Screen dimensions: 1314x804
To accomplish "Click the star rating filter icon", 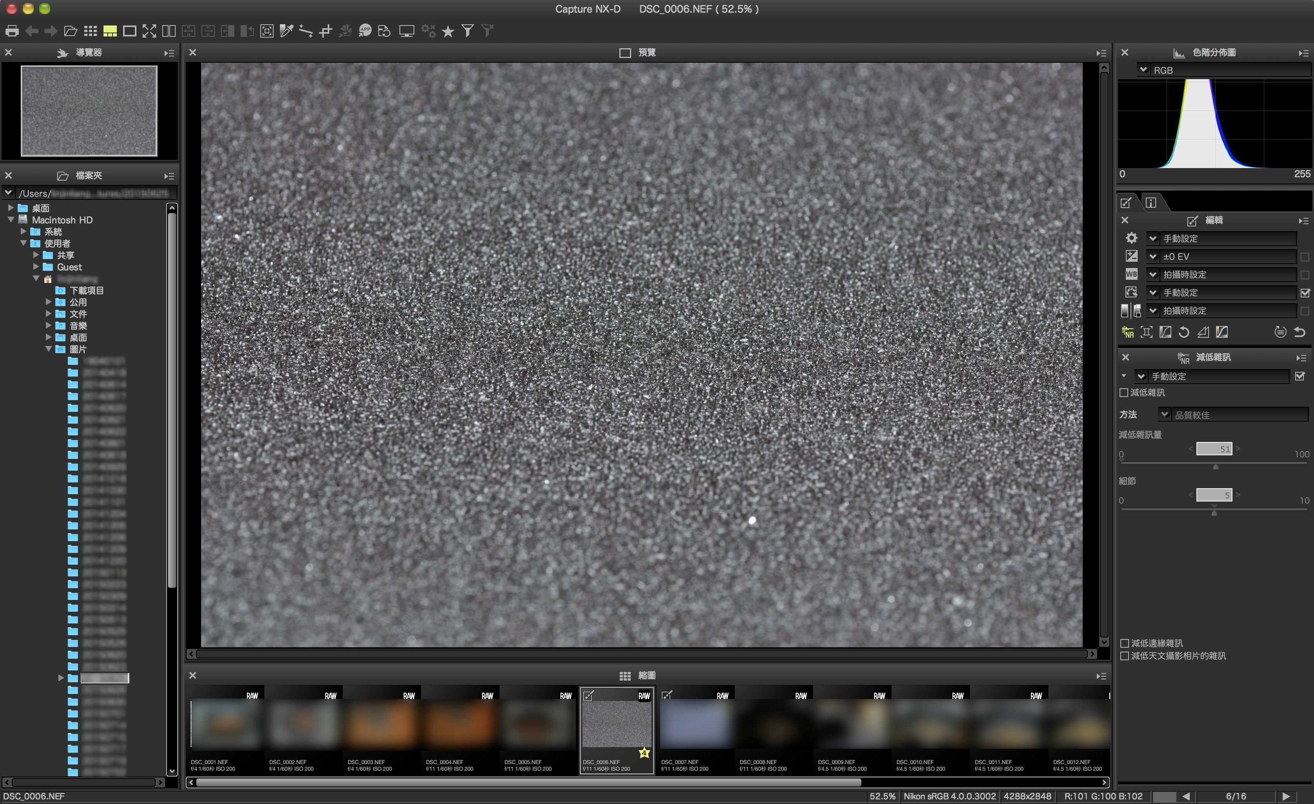I will click(448, 31).
